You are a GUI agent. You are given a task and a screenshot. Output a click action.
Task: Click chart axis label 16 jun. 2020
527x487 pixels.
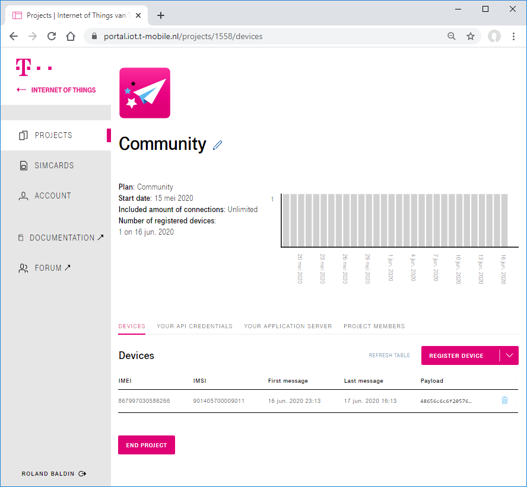tap(503, 269)
